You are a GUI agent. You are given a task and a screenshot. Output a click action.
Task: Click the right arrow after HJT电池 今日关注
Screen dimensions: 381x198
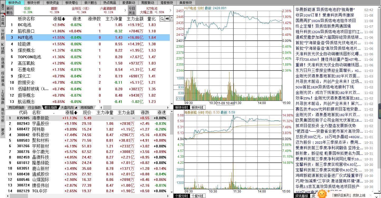(171, 10)
